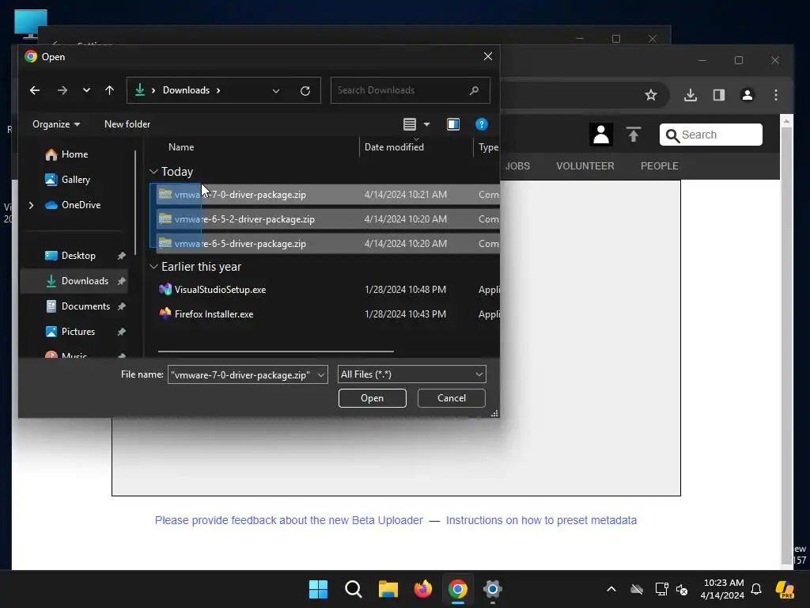Select VisualStudioSetup.exe file
This screenshot has width=810, height=608.
pos(220,290)
